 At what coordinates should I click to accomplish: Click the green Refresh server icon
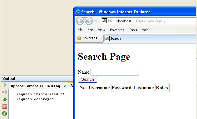pyautogui.click(x=4, y=114)
